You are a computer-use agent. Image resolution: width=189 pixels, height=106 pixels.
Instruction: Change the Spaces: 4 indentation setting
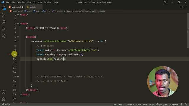(x=130, y=105)
